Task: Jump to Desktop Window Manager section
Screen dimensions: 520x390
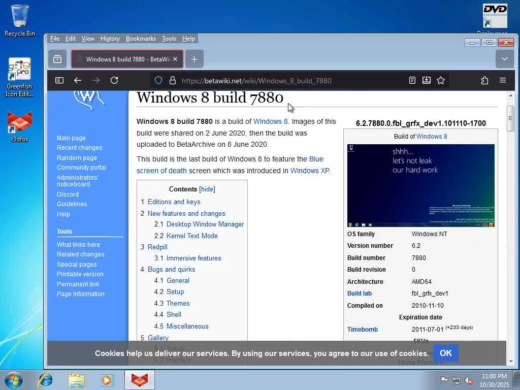Action: pyautogui.click(x=205, y=224)
